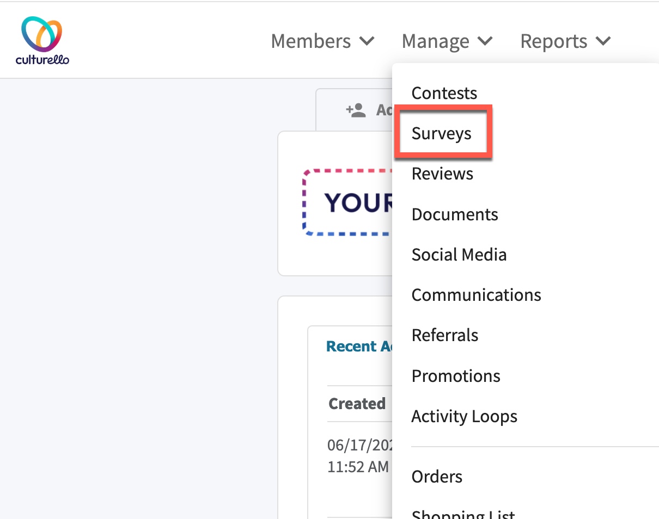Open Reviews from the dropdown list
This screenshot has width=659, height=519.
(442, 174)
